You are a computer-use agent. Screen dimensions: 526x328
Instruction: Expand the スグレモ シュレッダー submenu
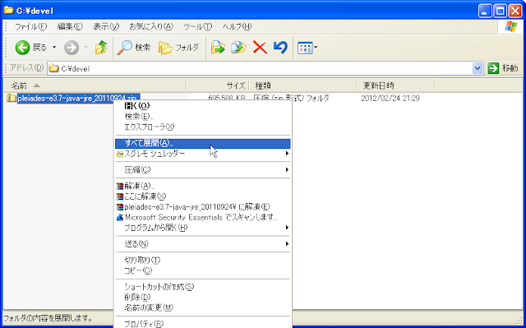203,154
